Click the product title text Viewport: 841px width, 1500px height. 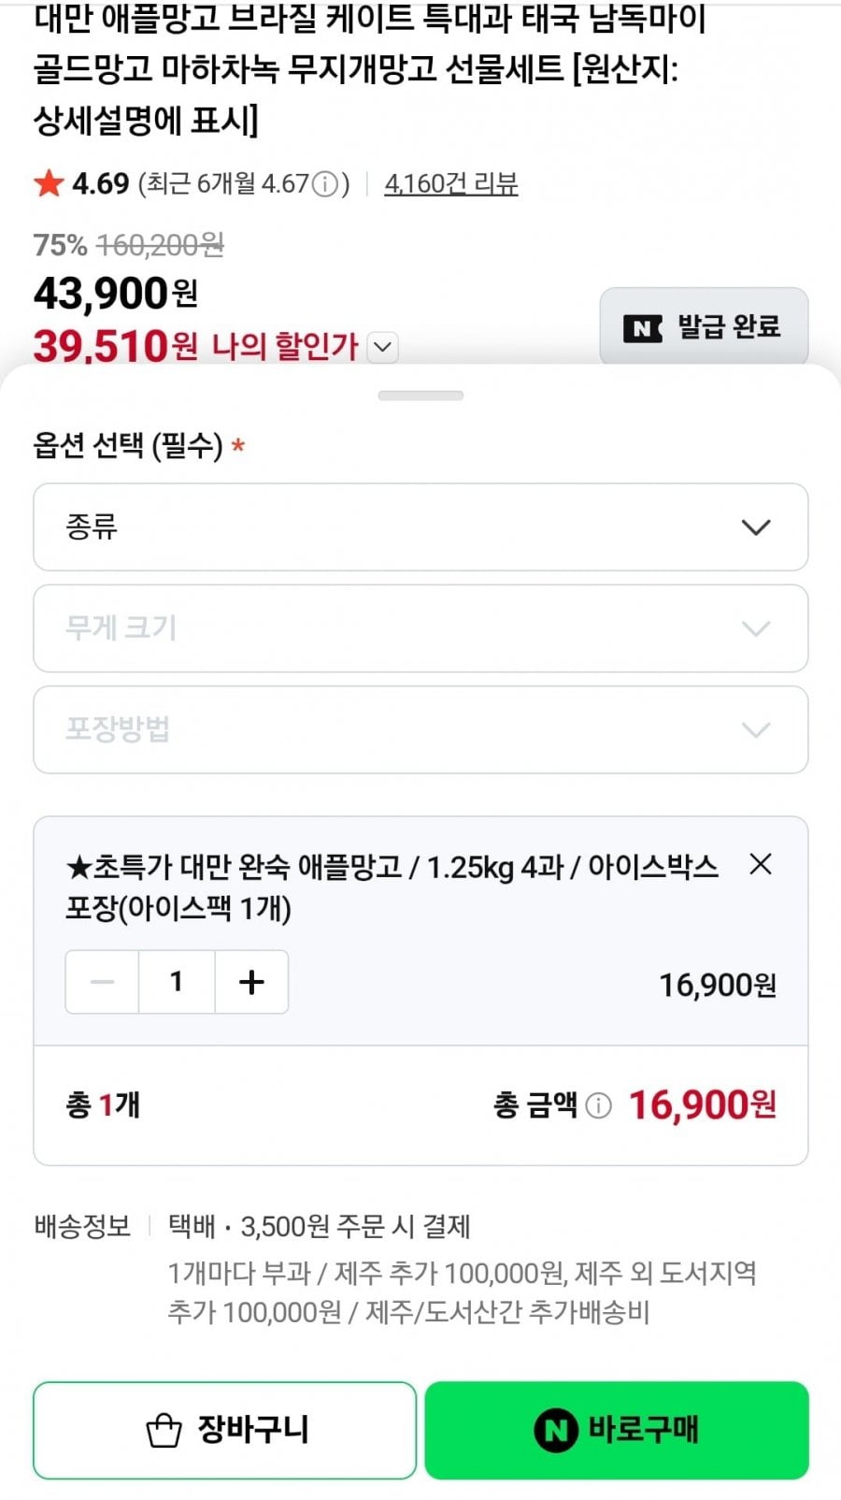point(369,70)
